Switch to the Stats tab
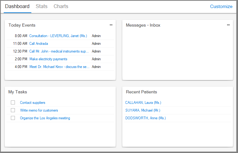The width and height of the screenshot is (238, 153). (42, 6)
